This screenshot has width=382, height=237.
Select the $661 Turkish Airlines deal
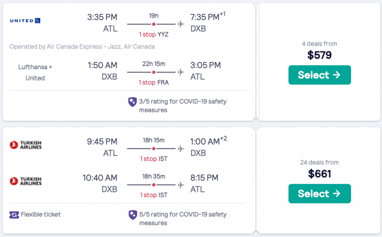319,193
